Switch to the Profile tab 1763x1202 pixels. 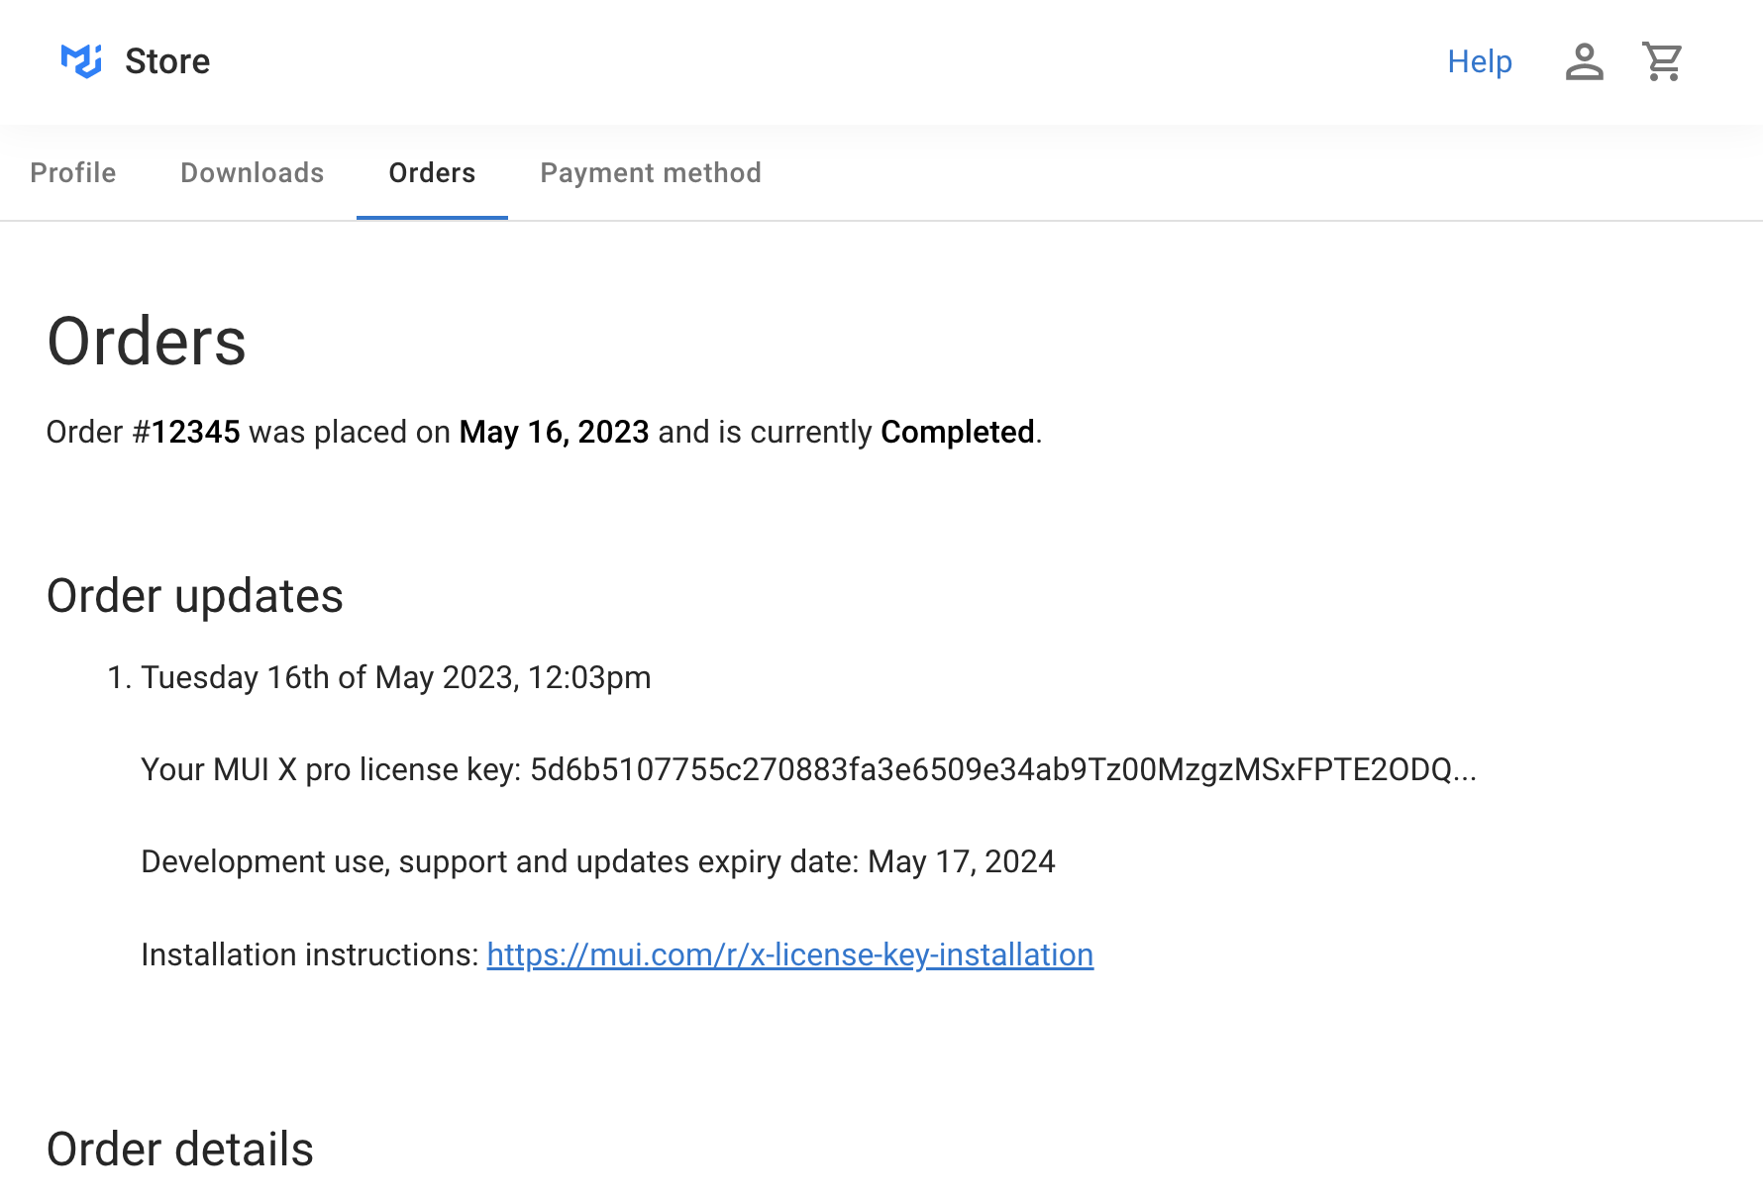coord(73,173)
